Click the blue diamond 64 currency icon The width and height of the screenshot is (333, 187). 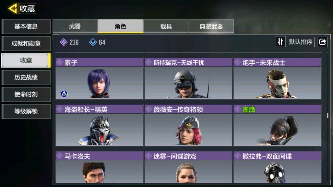tap(93, 42)
